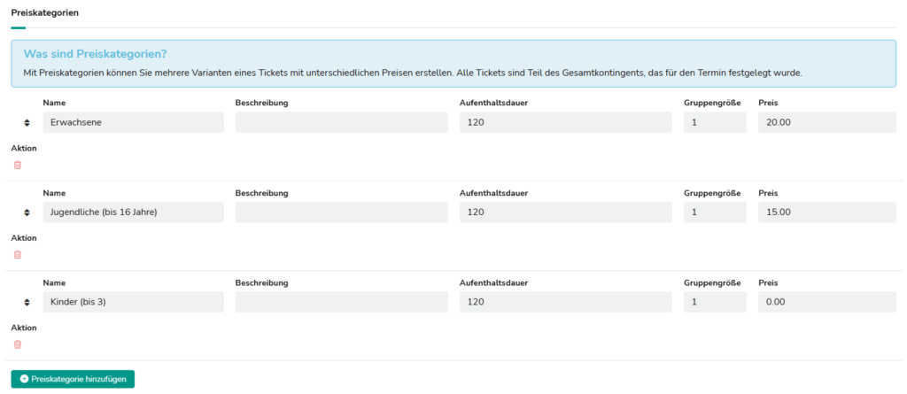Image resolution: width=907 pixels, height=394 pixels.
Task: Click the sort handle next to Kinder
Action: click(x=27, y=303)
